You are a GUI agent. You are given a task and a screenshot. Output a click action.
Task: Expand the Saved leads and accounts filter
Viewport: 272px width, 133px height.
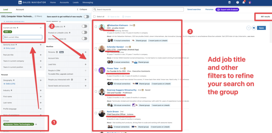(x=85, y=86)
